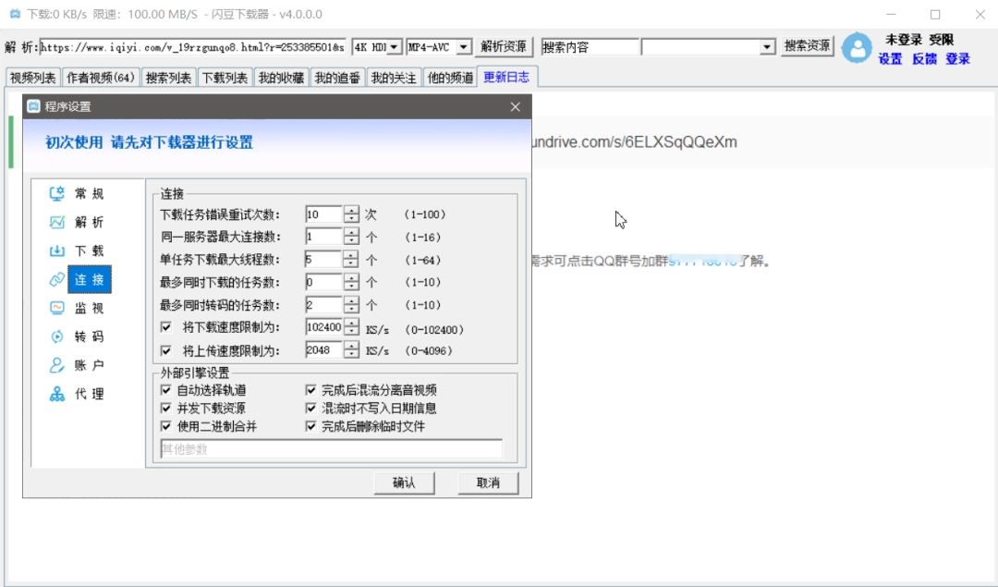
Task: Toggle 将下载速度限制为 checkbox
Action: [x=166, y=327]
